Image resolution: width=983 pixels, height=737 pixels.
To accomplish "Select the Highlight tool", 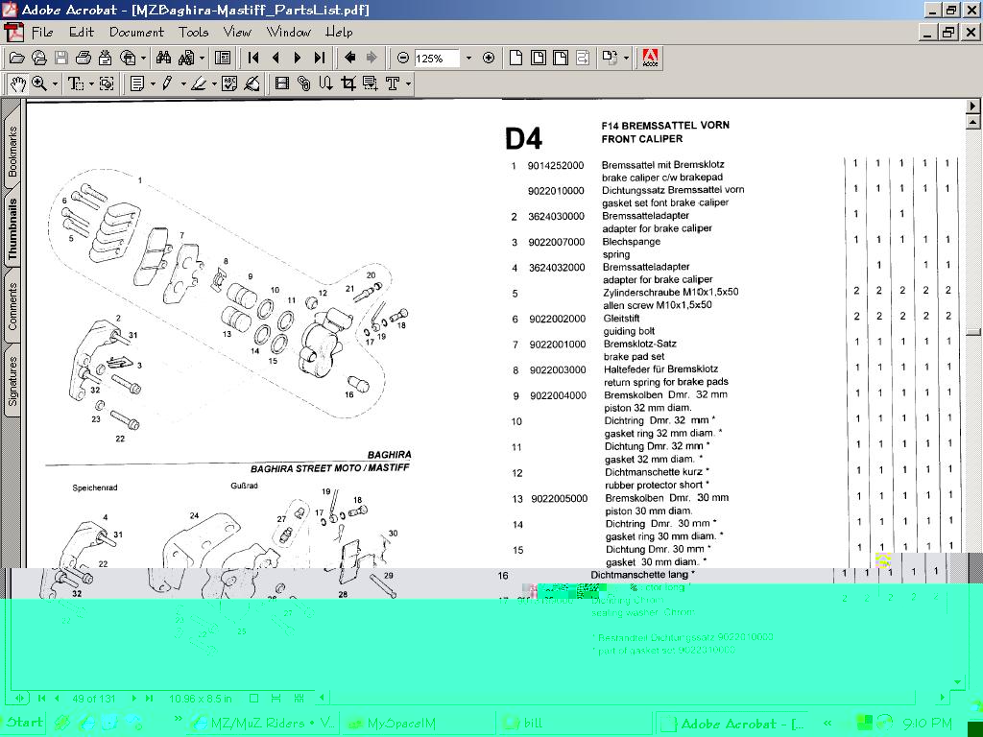I will pyautogui.click(x=199, y=83).
